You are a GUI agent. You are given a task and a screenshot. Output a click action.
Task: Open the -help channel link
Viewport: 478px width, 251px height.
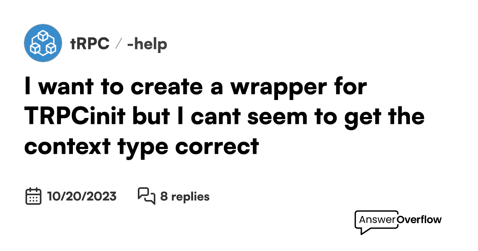[147, 44]
